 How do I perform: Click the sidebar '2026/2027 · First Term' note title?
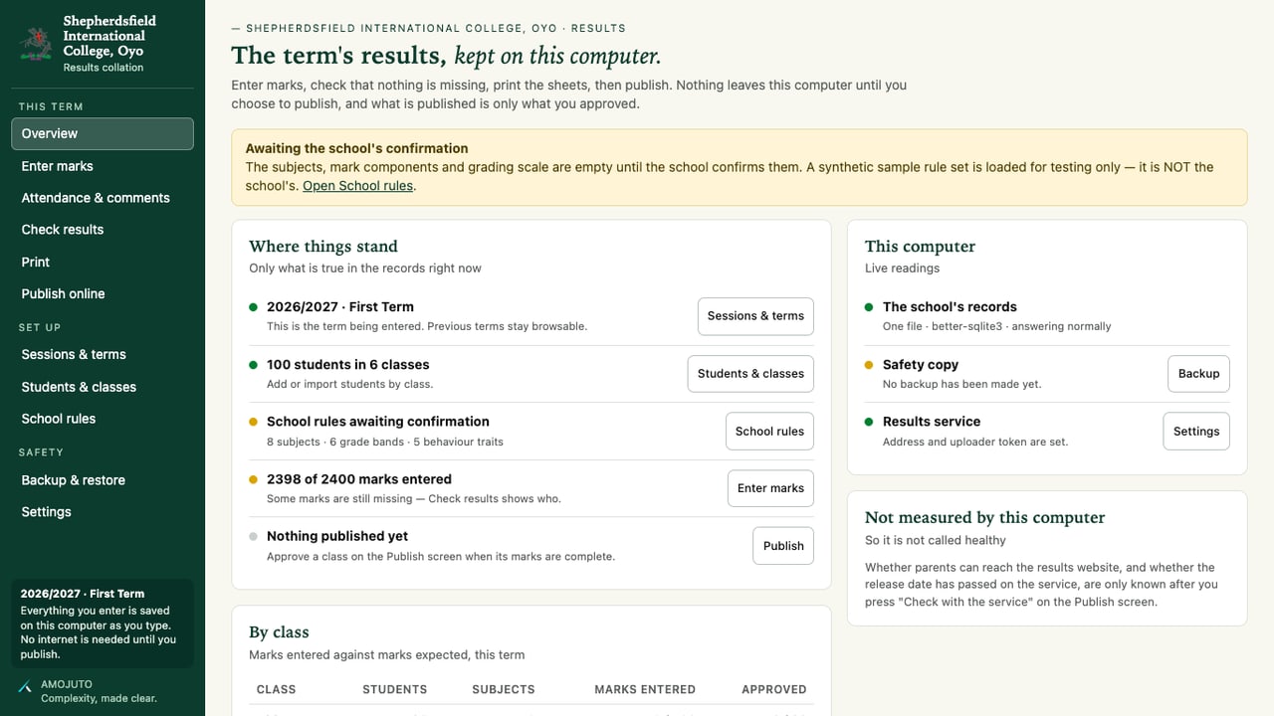tap(83, 594)
